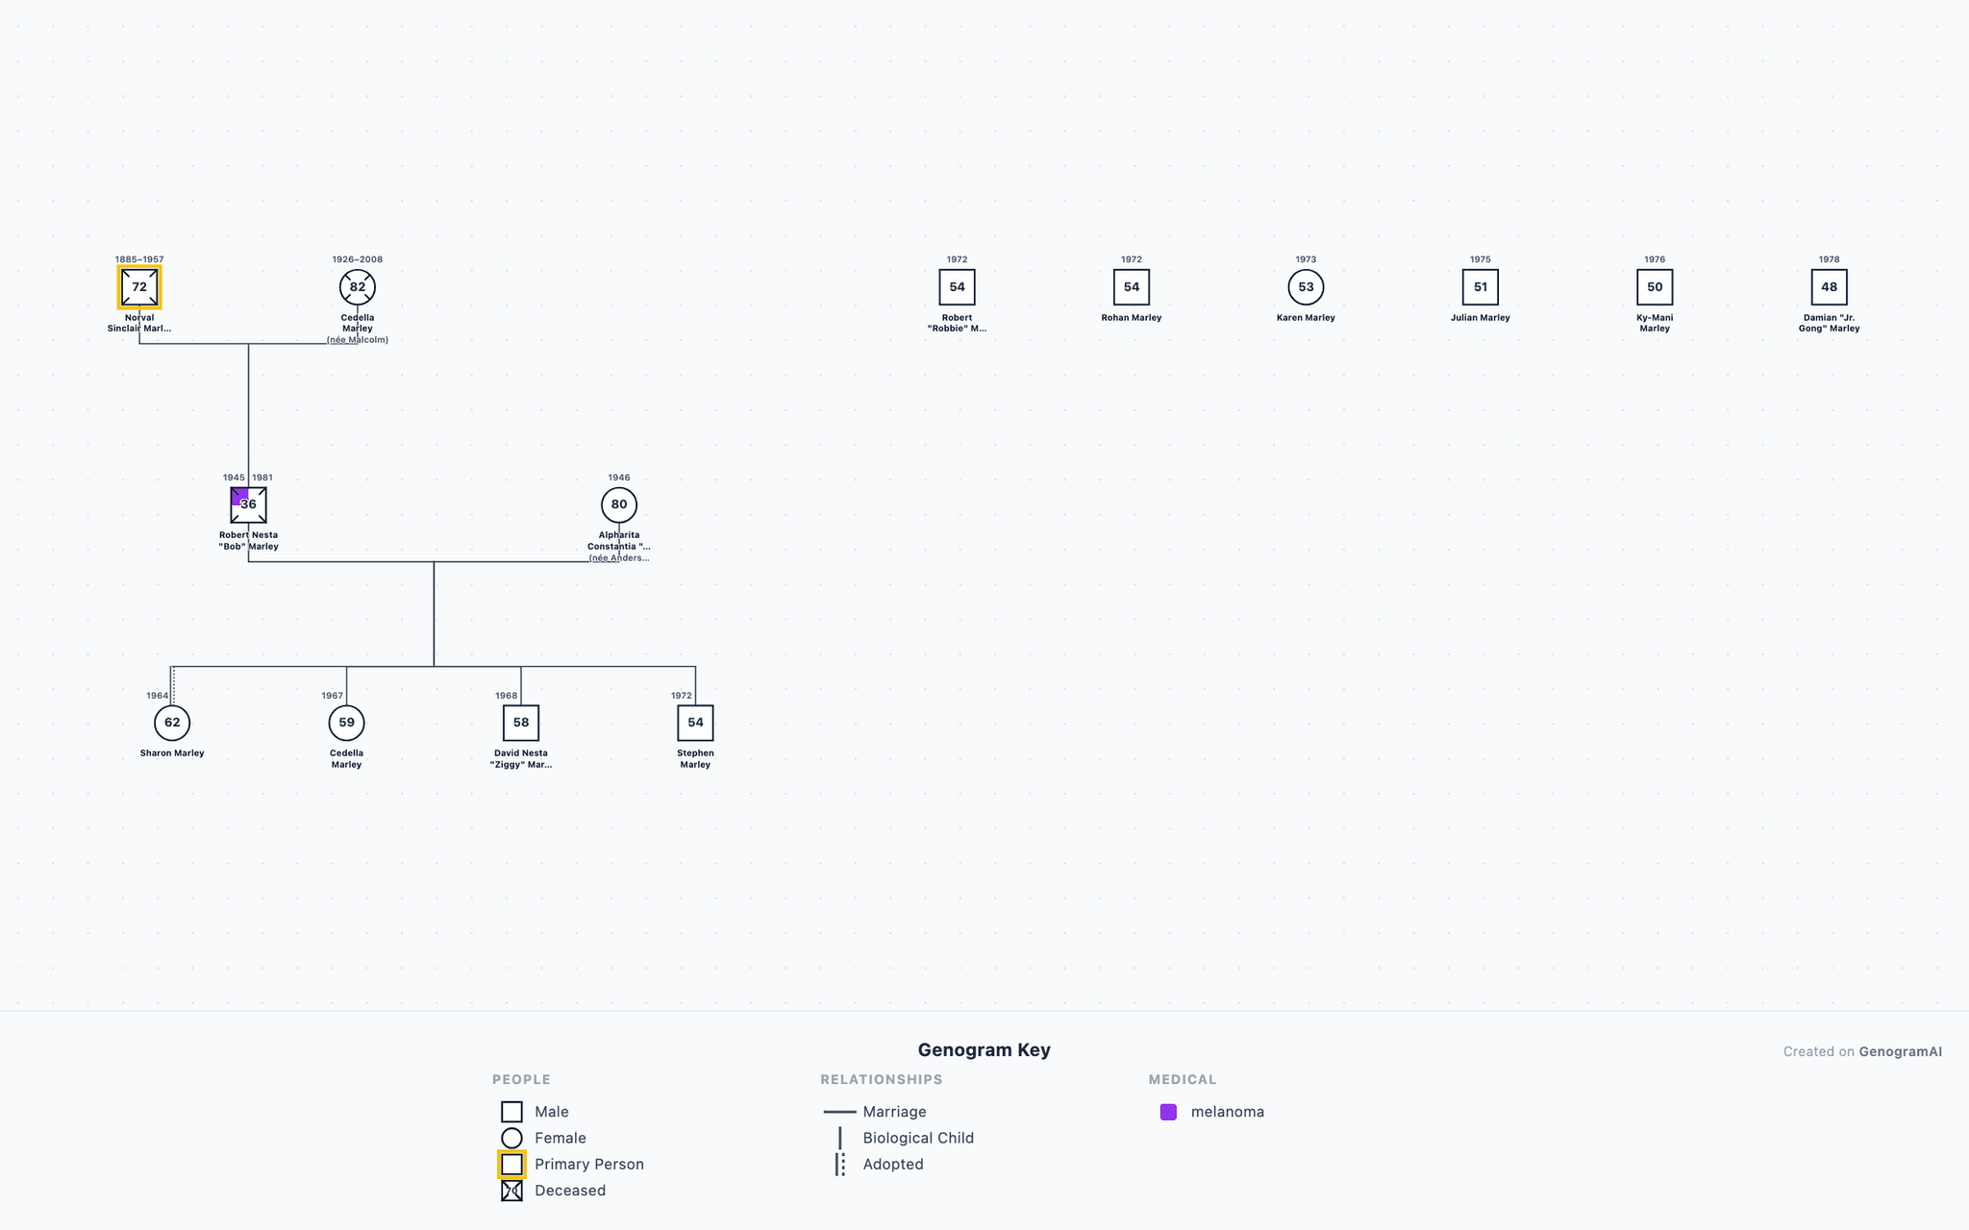Click the Primary Person legend label
The image size is (1969, 1230).
pos(589,1165)
